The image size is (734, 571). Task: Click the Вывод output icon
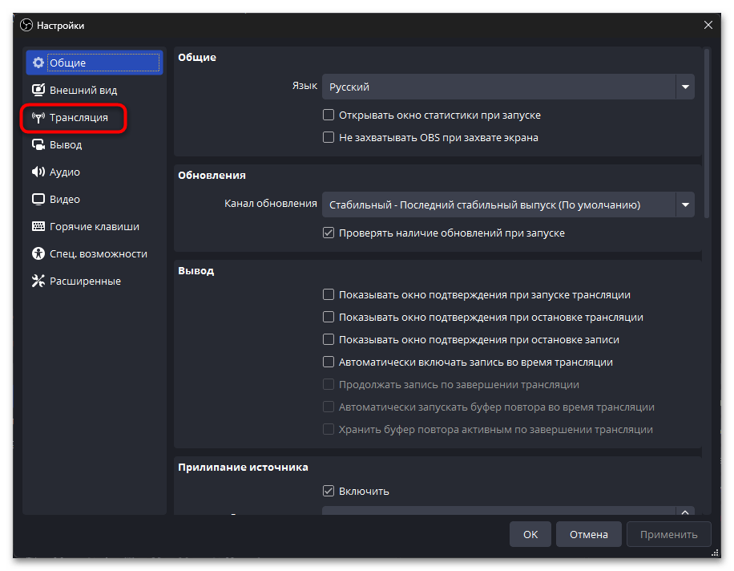[x=38, y=145]
